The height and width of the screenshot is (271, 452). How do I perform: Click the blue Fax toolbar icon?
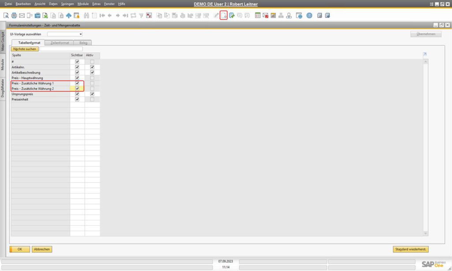38,15
